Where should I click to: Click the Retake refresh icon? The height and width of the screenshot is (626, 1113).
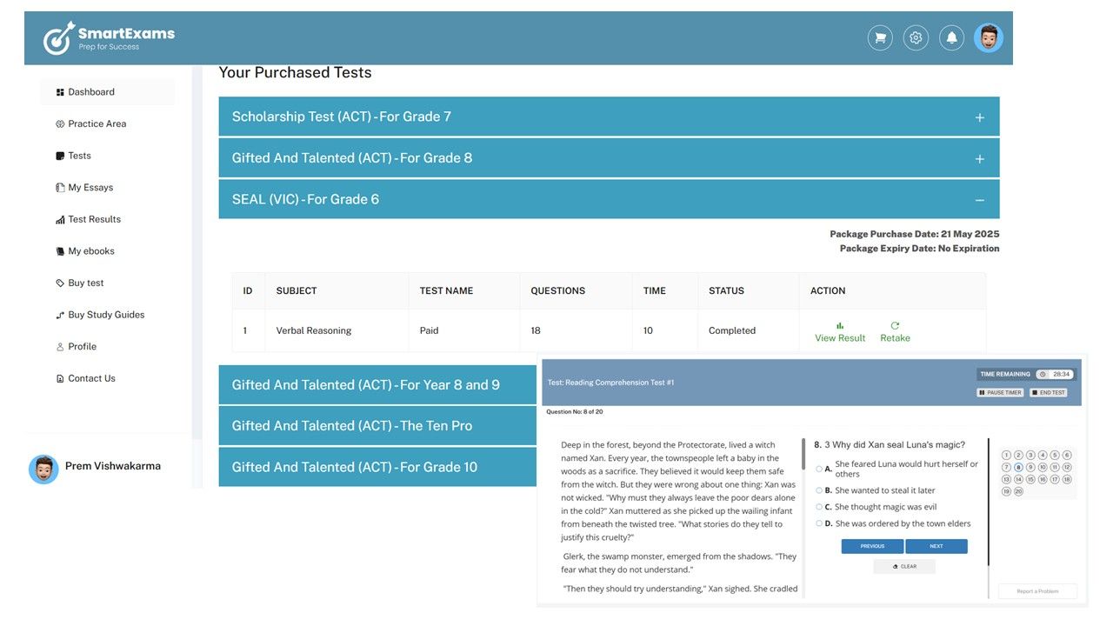(895, 326)
